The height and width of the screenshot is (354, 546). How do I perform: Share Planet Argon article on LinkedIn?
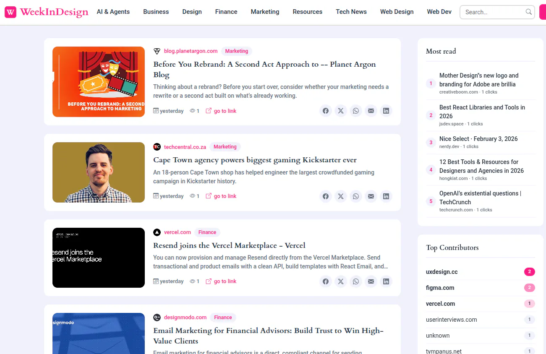tap(386, 111)
